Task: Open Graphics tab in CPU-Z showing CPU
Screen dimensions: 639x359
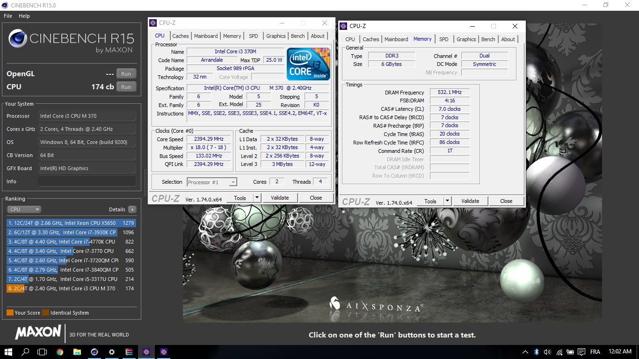Action: (276, 36)
